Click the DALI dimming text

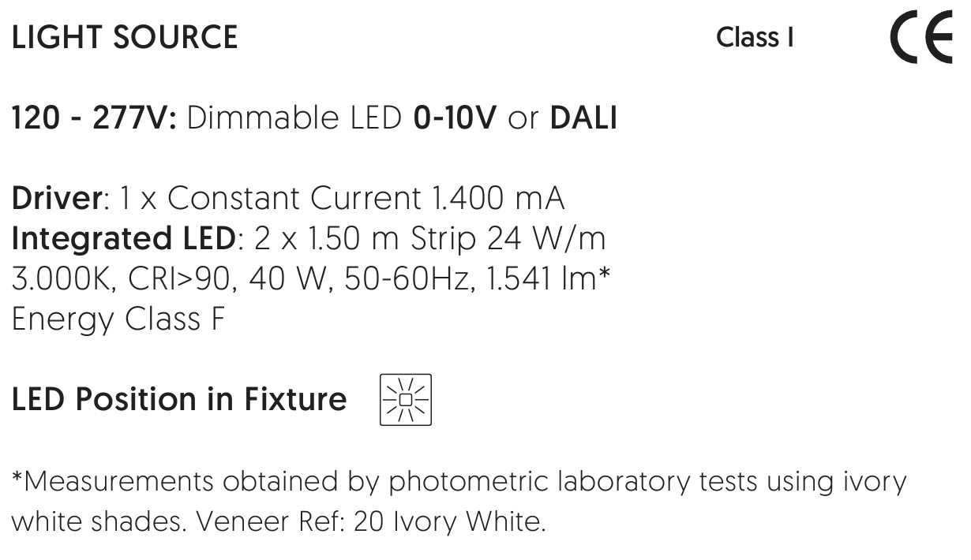coord(583,118)
